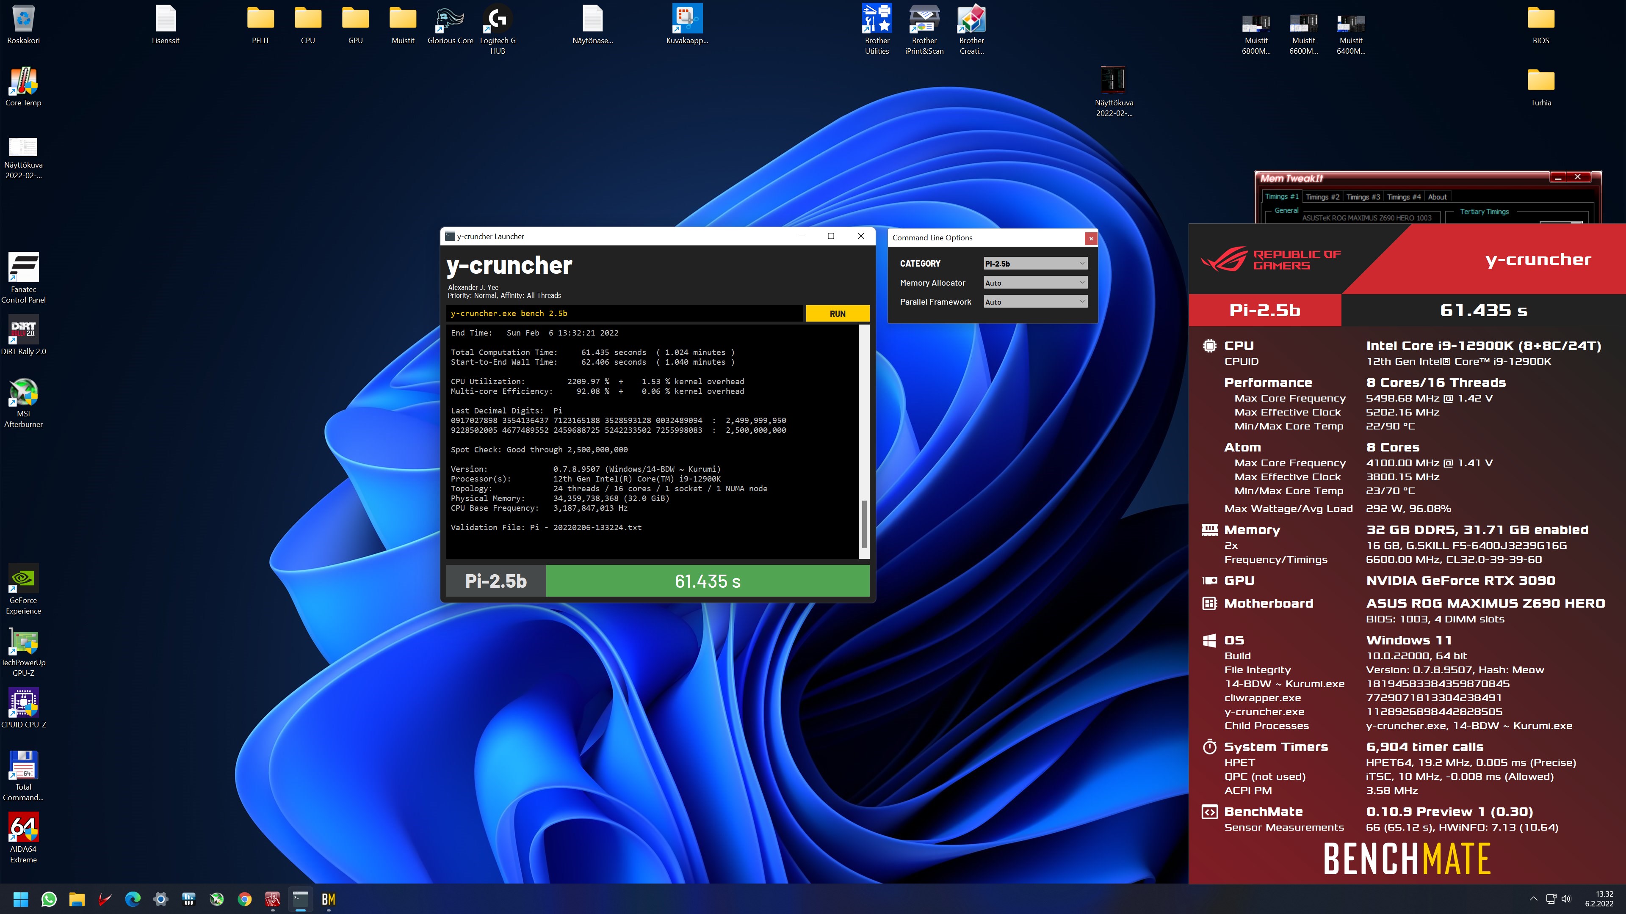Expand the Memory Allocator dropdown
This screenshot has width=1626, height=914.
(1035, 283)
